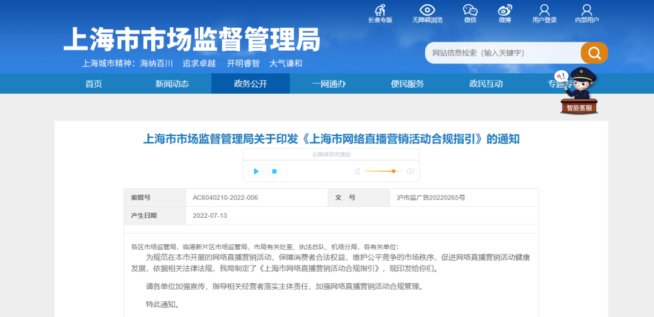Click the orange search magnifier button
Image resolution: width=654 pixels, height=317 pixels.
pos(594,53)
